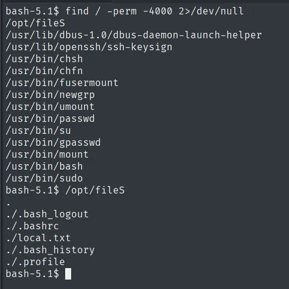The image size is (289, 289).
Task: Click the /usr/bin/newgrp line
Action: pyautogui.click(x=50, y=95)
